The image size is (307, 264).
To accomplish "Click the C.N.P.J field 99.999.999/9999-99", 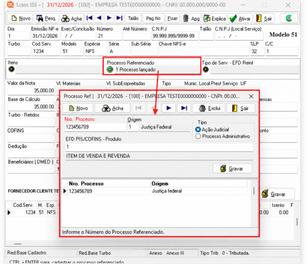I will pyautogui.click(x=175, y=36).
